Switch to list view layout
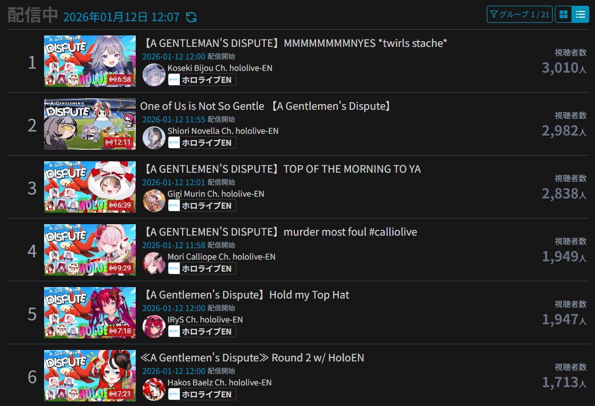The width and height of the screenshot is (595, 406). click(581, 14)
